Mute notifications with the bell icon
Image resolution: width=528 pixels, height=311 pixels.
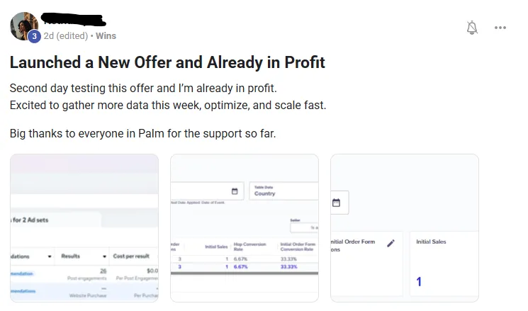click(x=472, y=28)
